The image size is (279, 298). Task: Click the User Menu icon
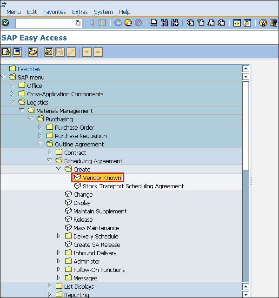pyautogui.click(x=6, y=52)
